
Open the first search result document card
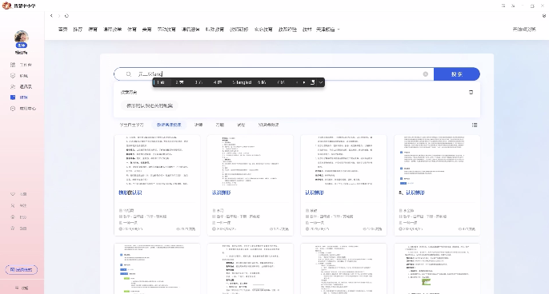click(x=157, y=185)
